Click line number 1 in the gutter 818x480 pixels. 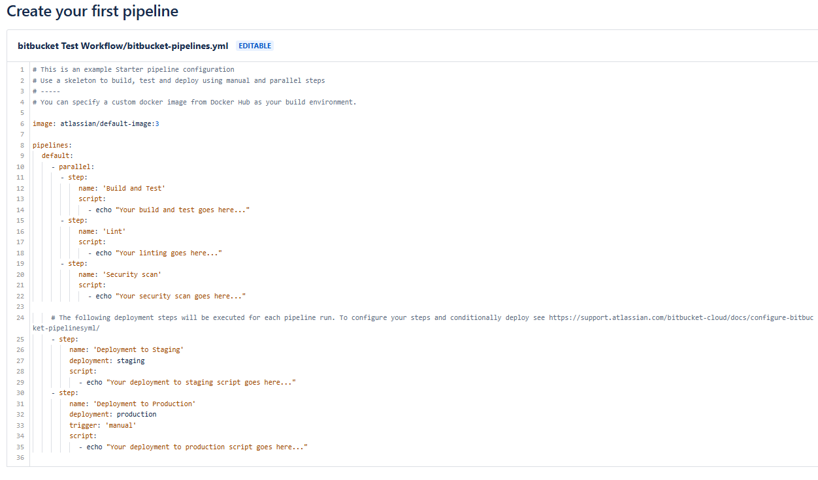pos(22,69)
